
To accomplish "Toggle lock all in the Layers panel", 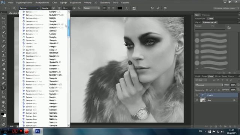I will tap(219, 90).
